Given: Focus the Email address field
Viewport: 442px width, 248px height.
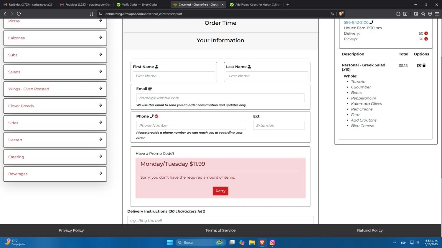Looking at the screenshot, I should point(220,98).
